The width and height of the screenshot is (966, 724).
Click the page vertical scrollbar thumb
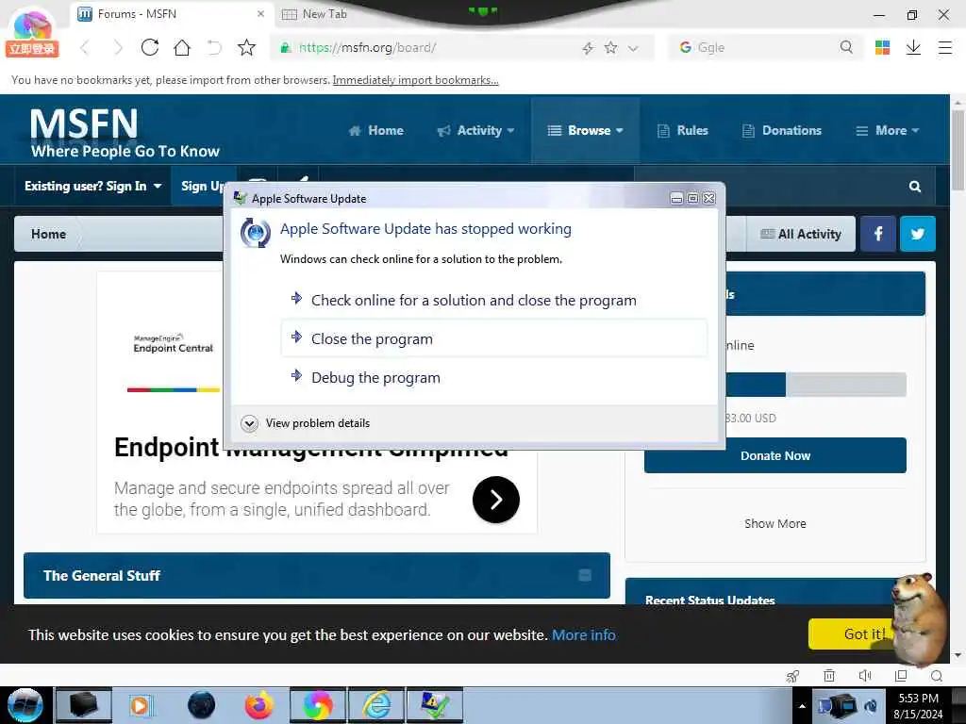click(958, 150)
